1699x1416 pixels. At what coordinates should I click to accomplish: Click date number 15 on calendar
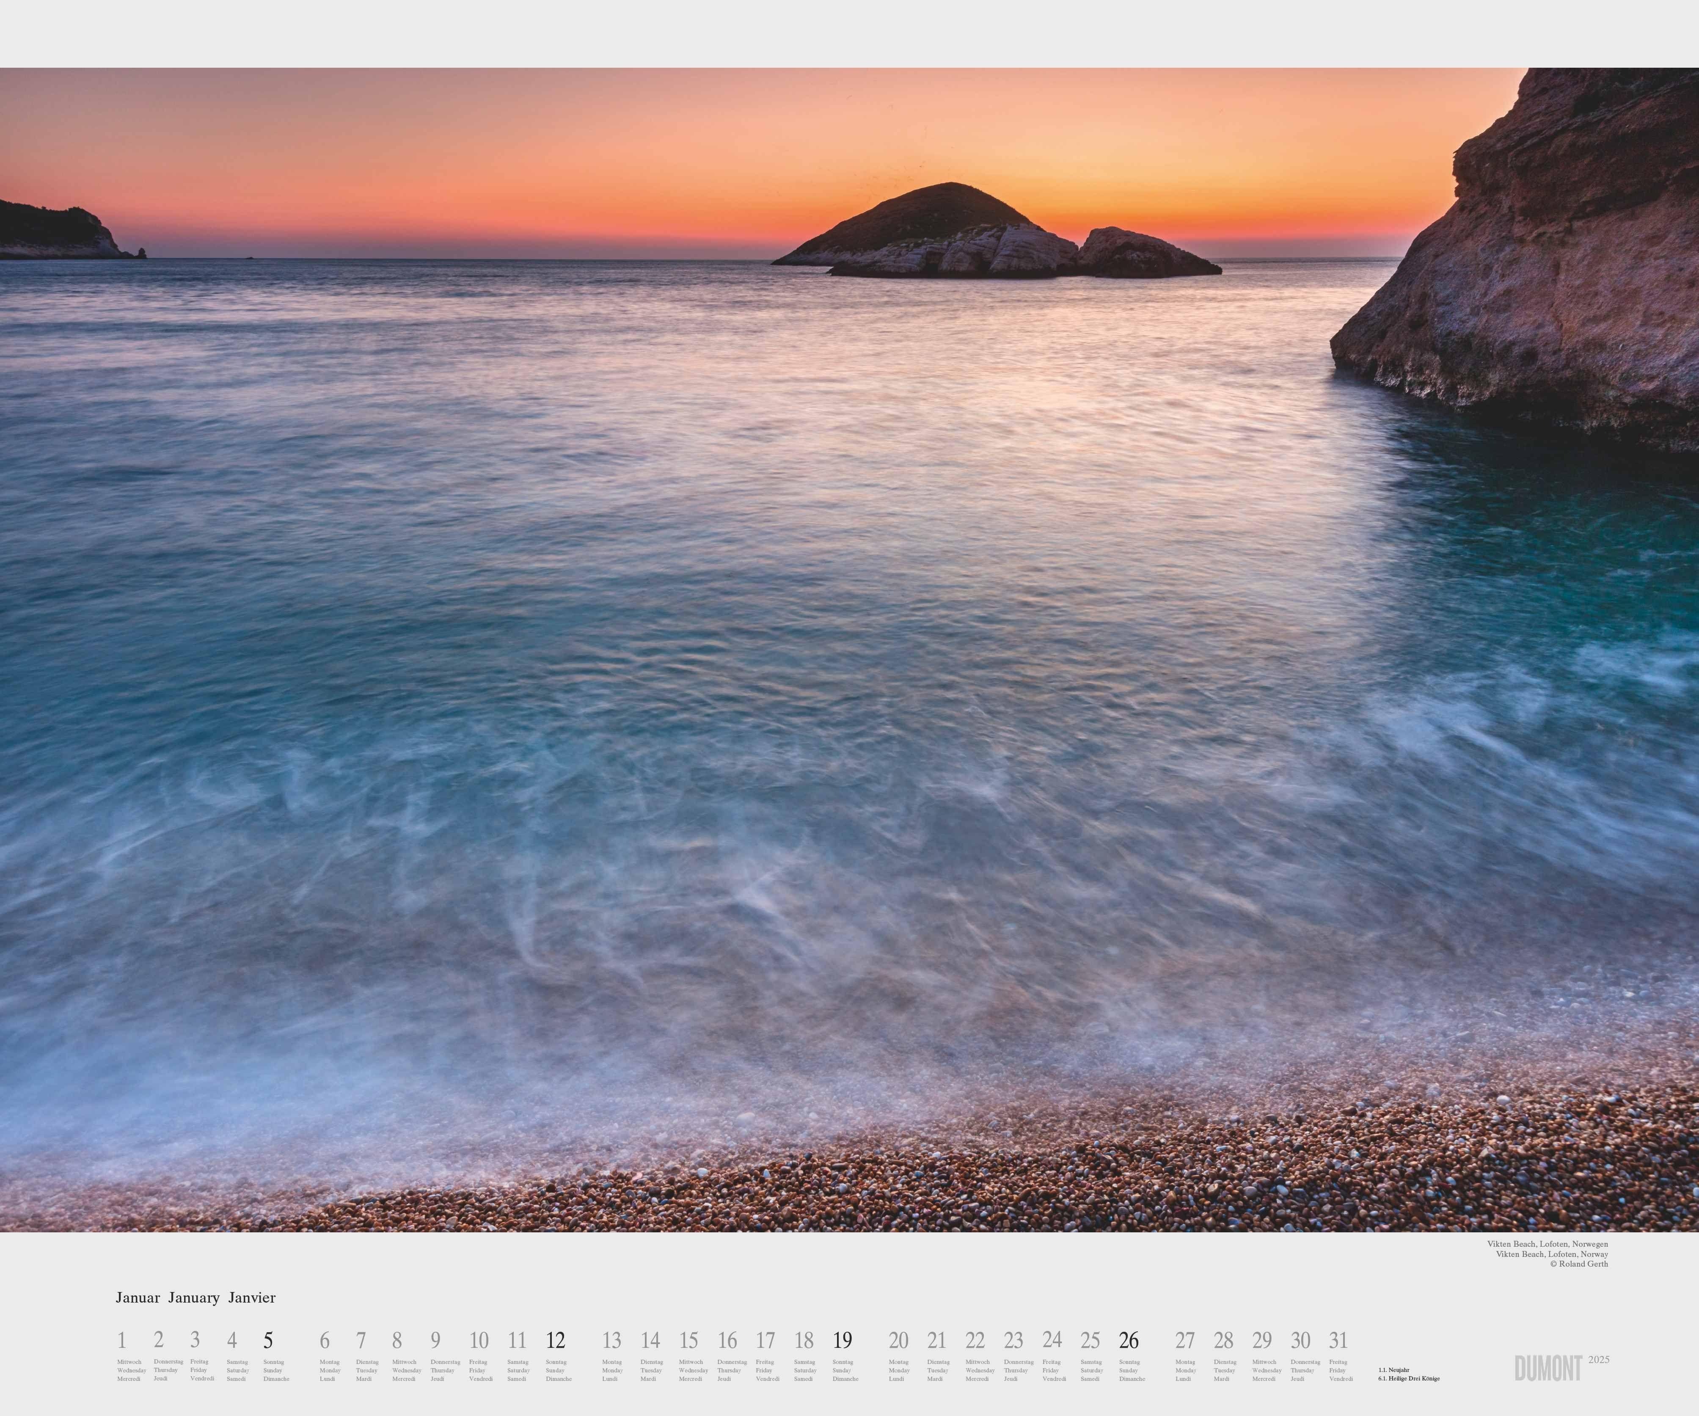(688, 1341)
